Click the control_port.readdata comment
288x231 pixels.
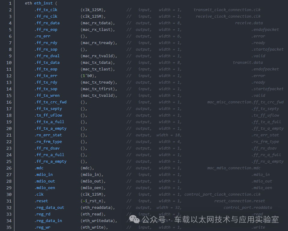(x=248, y=208)
